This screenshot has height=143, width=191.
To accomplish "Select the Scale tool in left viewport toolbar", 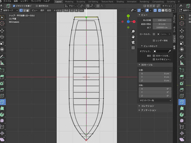I will pyautogui.click(x=2, y=43).
